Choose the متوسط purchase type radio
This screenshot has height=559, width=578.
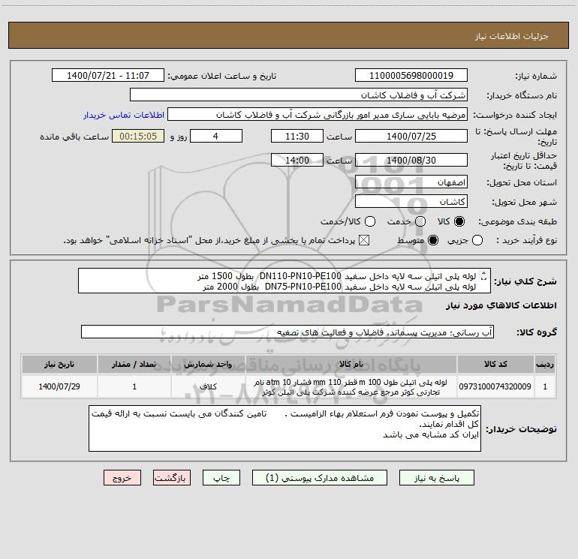pos(433,240)
